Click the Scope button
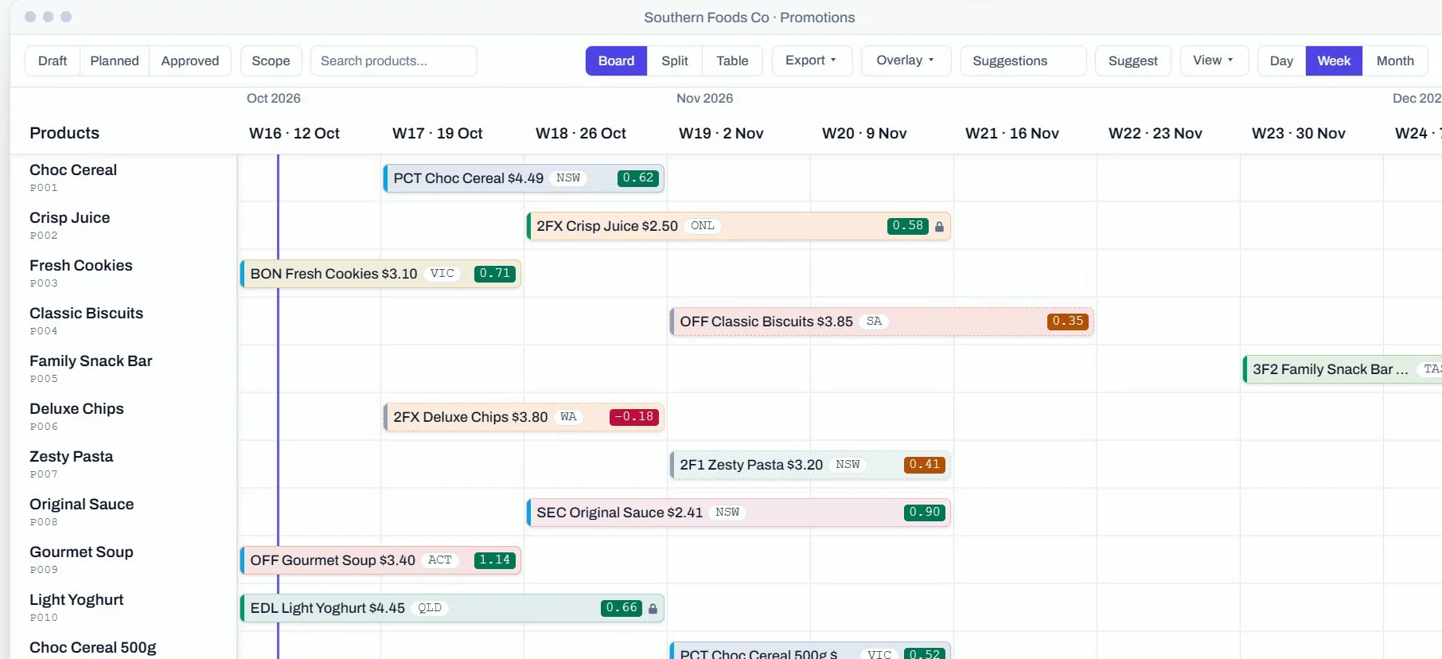 point(271,60)
